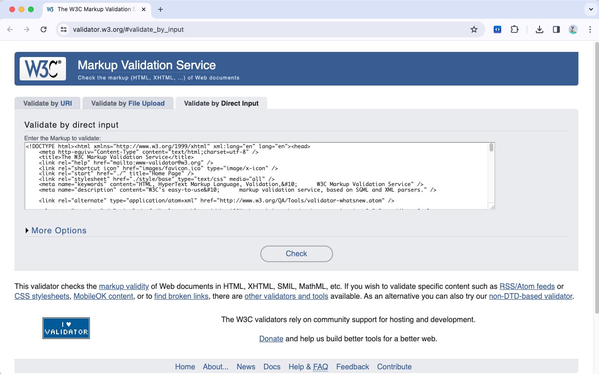Viewport: 599px width, 374px height.
Task: Select Validate by Direct Input tab
Action: tap(221, 103)
